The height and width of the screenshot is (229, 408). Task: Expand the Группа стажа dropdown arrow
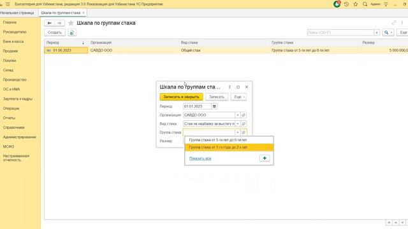click(x=238, y=132)
